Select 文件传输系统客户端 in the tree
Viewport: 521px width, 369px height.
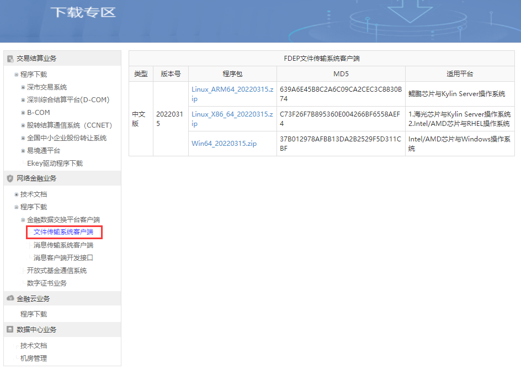pos(63,232)
